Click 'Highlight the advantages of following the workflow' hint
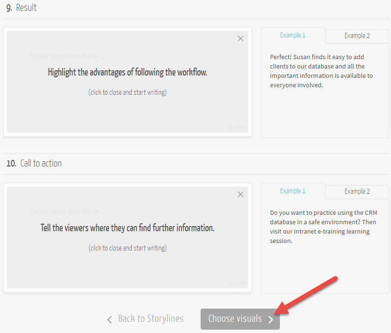The width and height of the screenshot is (391, 333). coord(127,72)
